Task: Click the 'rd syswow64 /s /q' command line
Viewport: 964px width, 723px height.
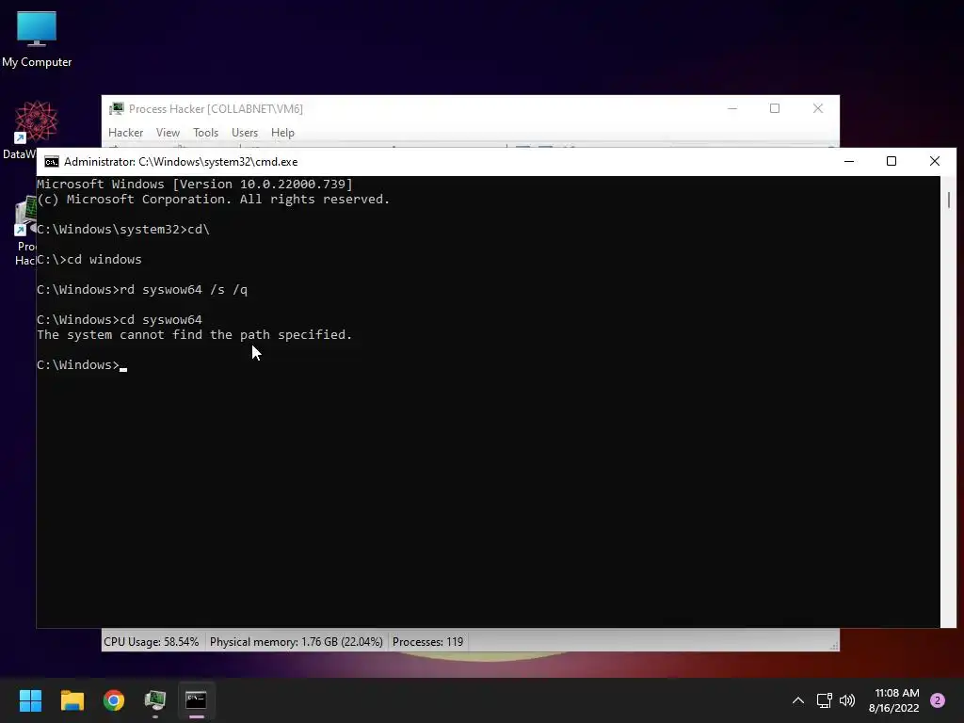Action: pyautogui.click(x=142, y=290)
